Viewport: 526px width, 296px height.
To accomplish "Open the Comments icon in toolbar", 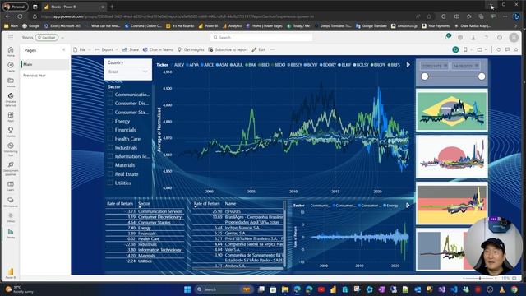I will pos(507,49).
